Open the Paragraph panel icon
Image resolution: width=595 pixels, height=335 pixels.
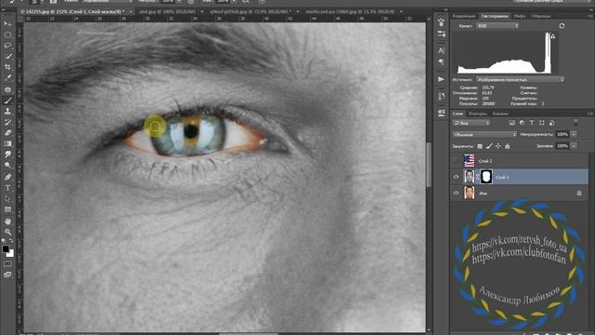(x=442, y=61)
